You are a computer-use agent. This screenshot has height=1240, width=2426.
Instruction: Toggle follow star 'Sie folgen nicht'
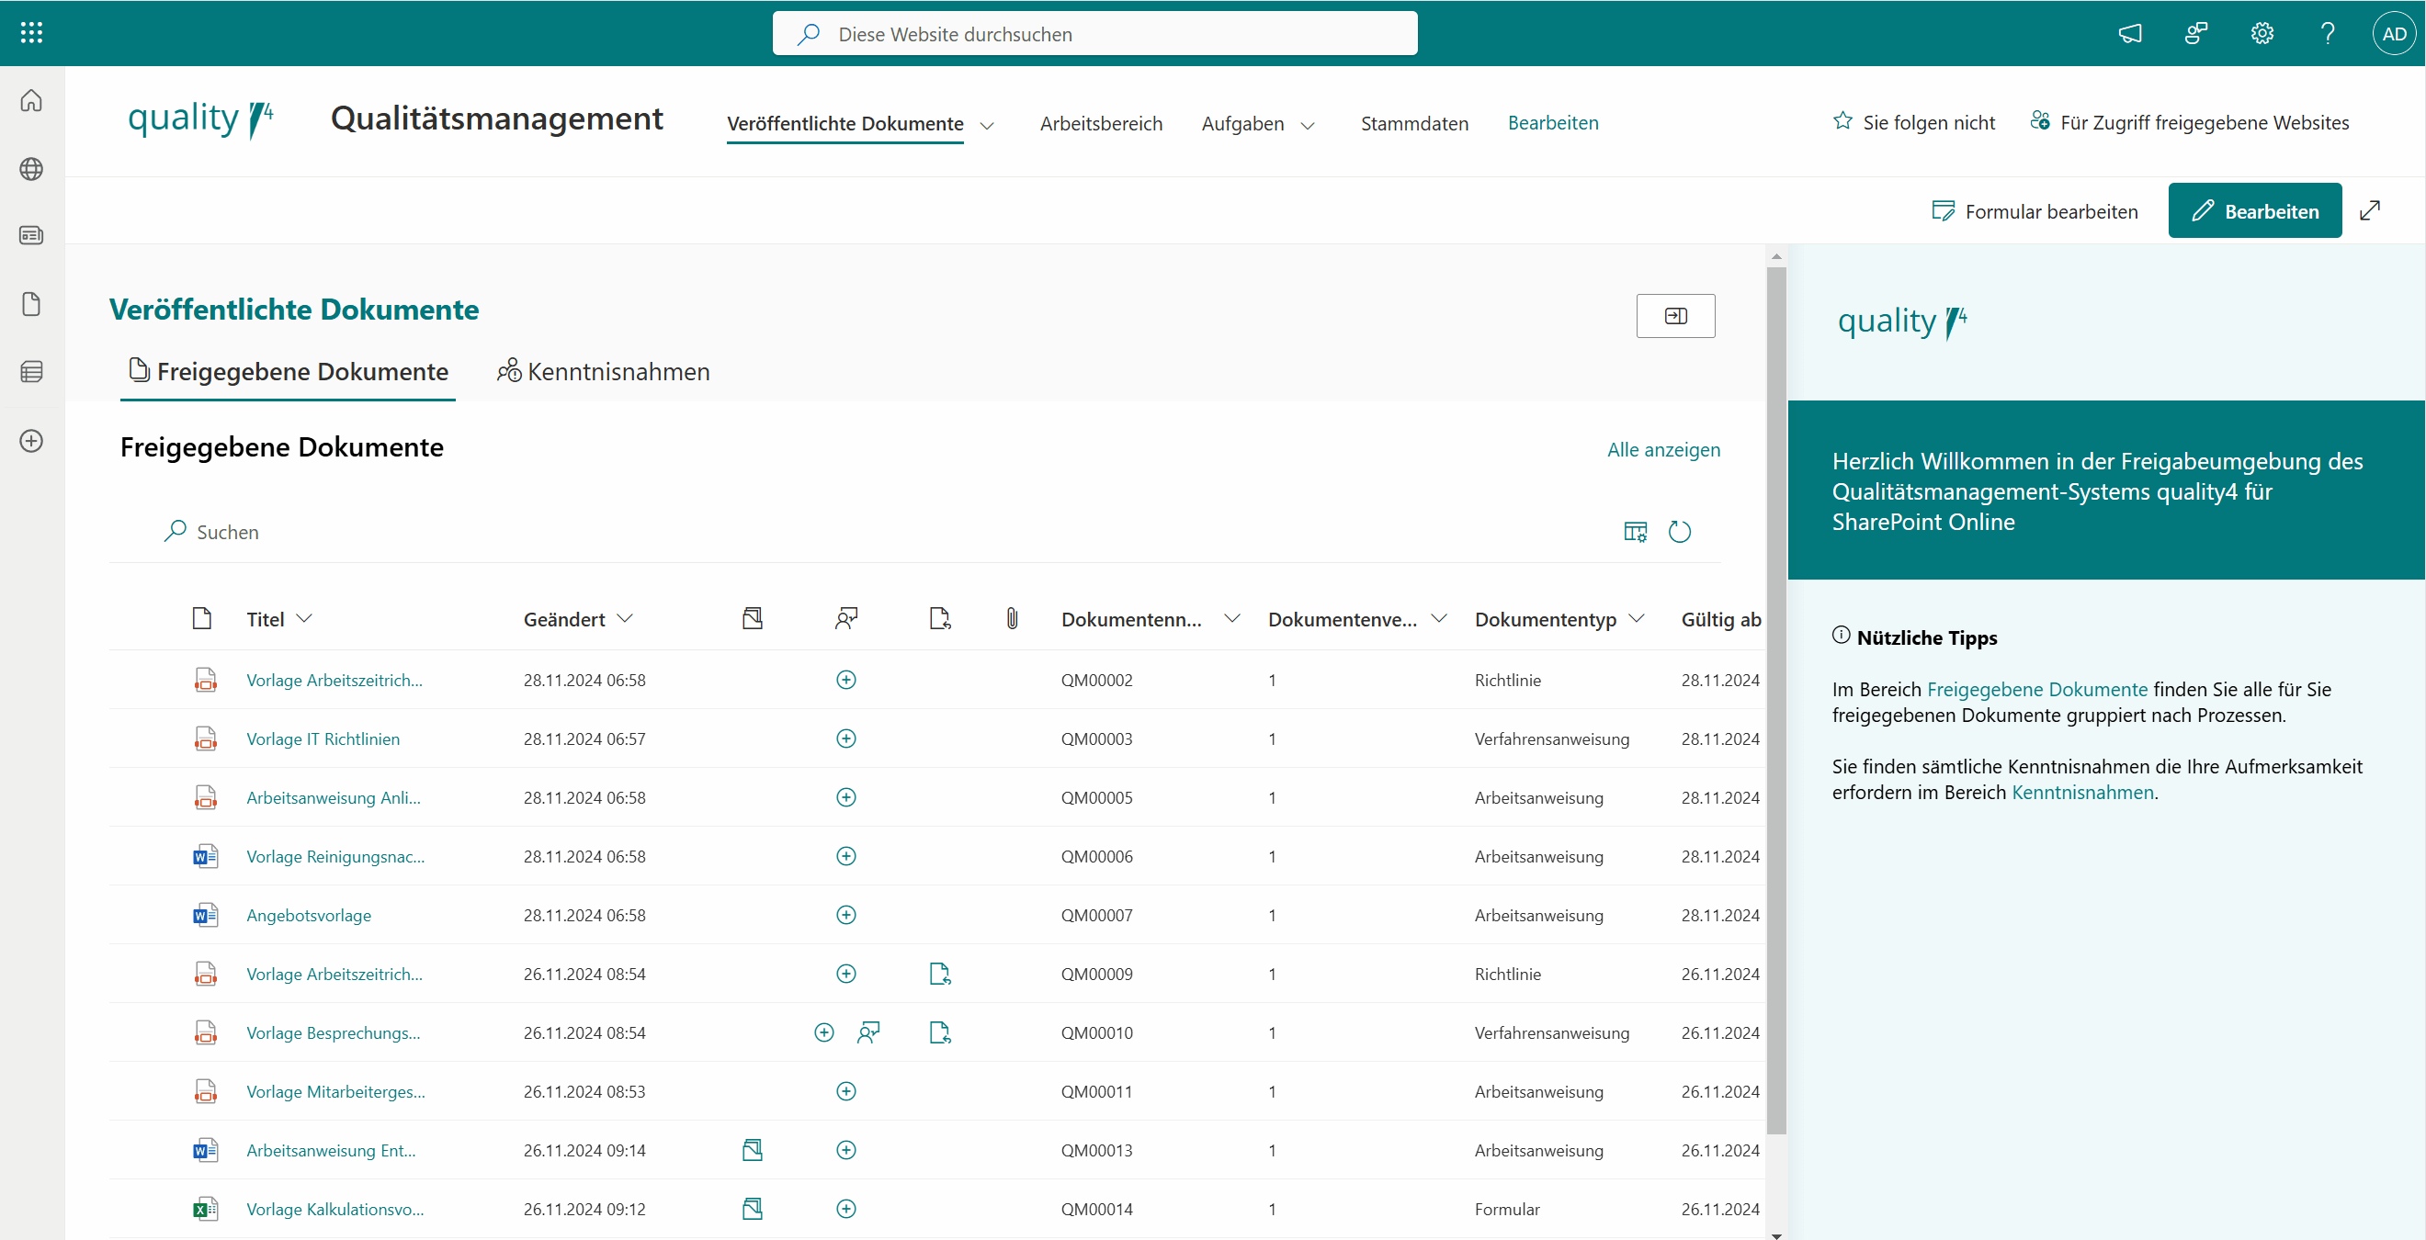coord(1843,122)
